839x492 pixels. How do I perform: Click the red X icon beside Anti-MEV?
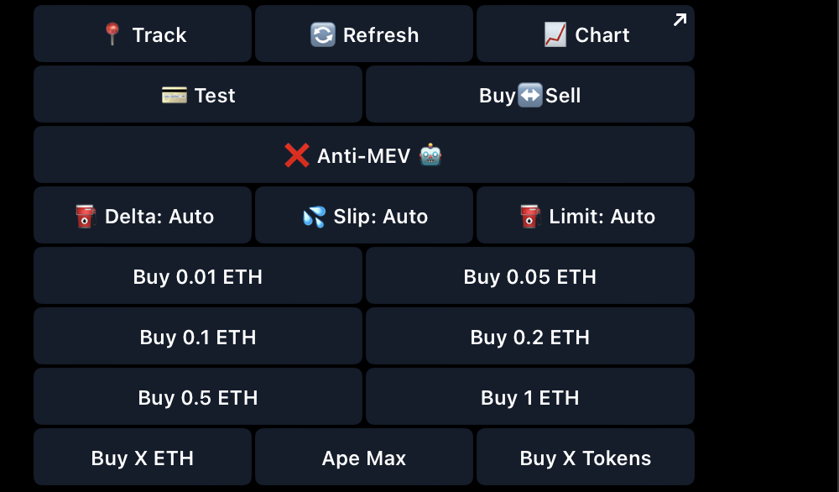tap(297, 155)
